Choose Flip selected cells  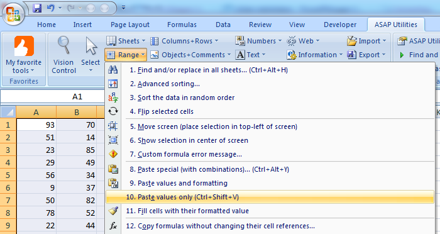(270, 111)
